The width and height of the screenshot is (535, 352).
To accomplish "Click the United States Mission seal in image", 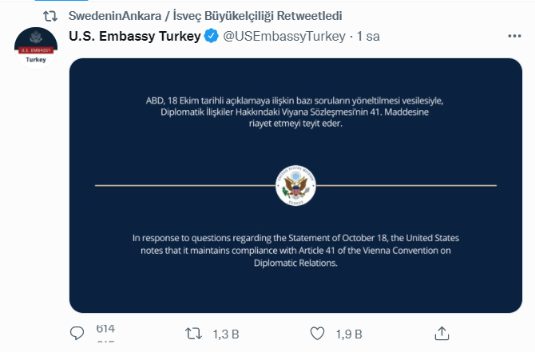I will coord(295,185).
